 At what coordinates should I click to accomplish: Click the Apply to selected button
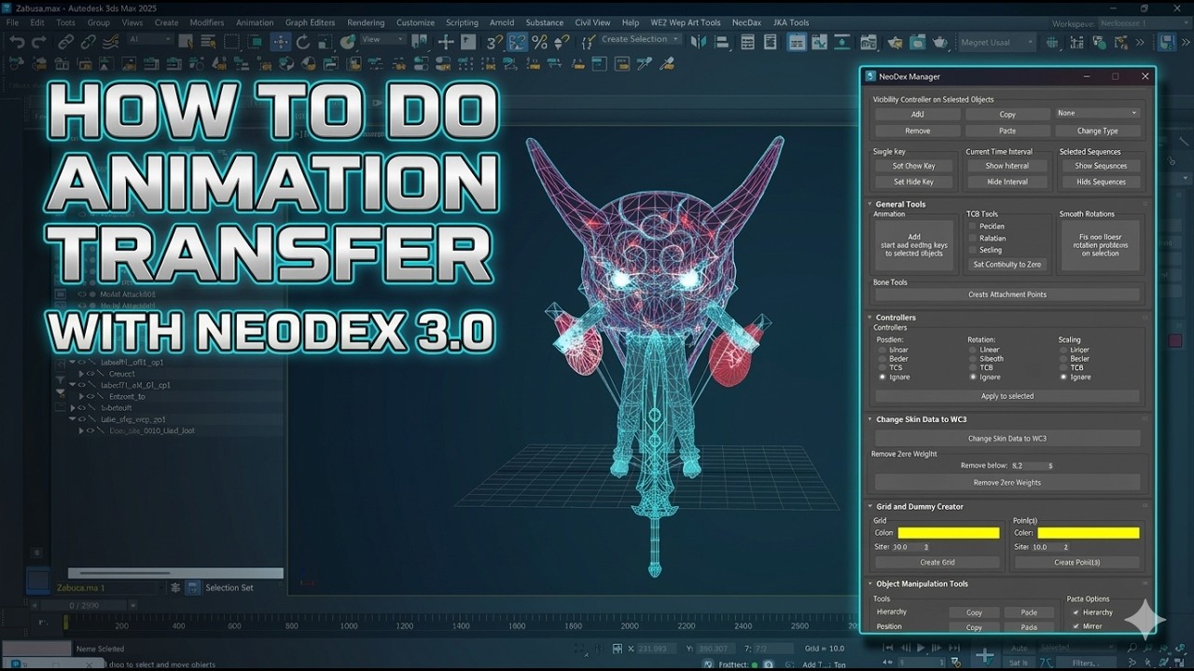(1007, 396)
